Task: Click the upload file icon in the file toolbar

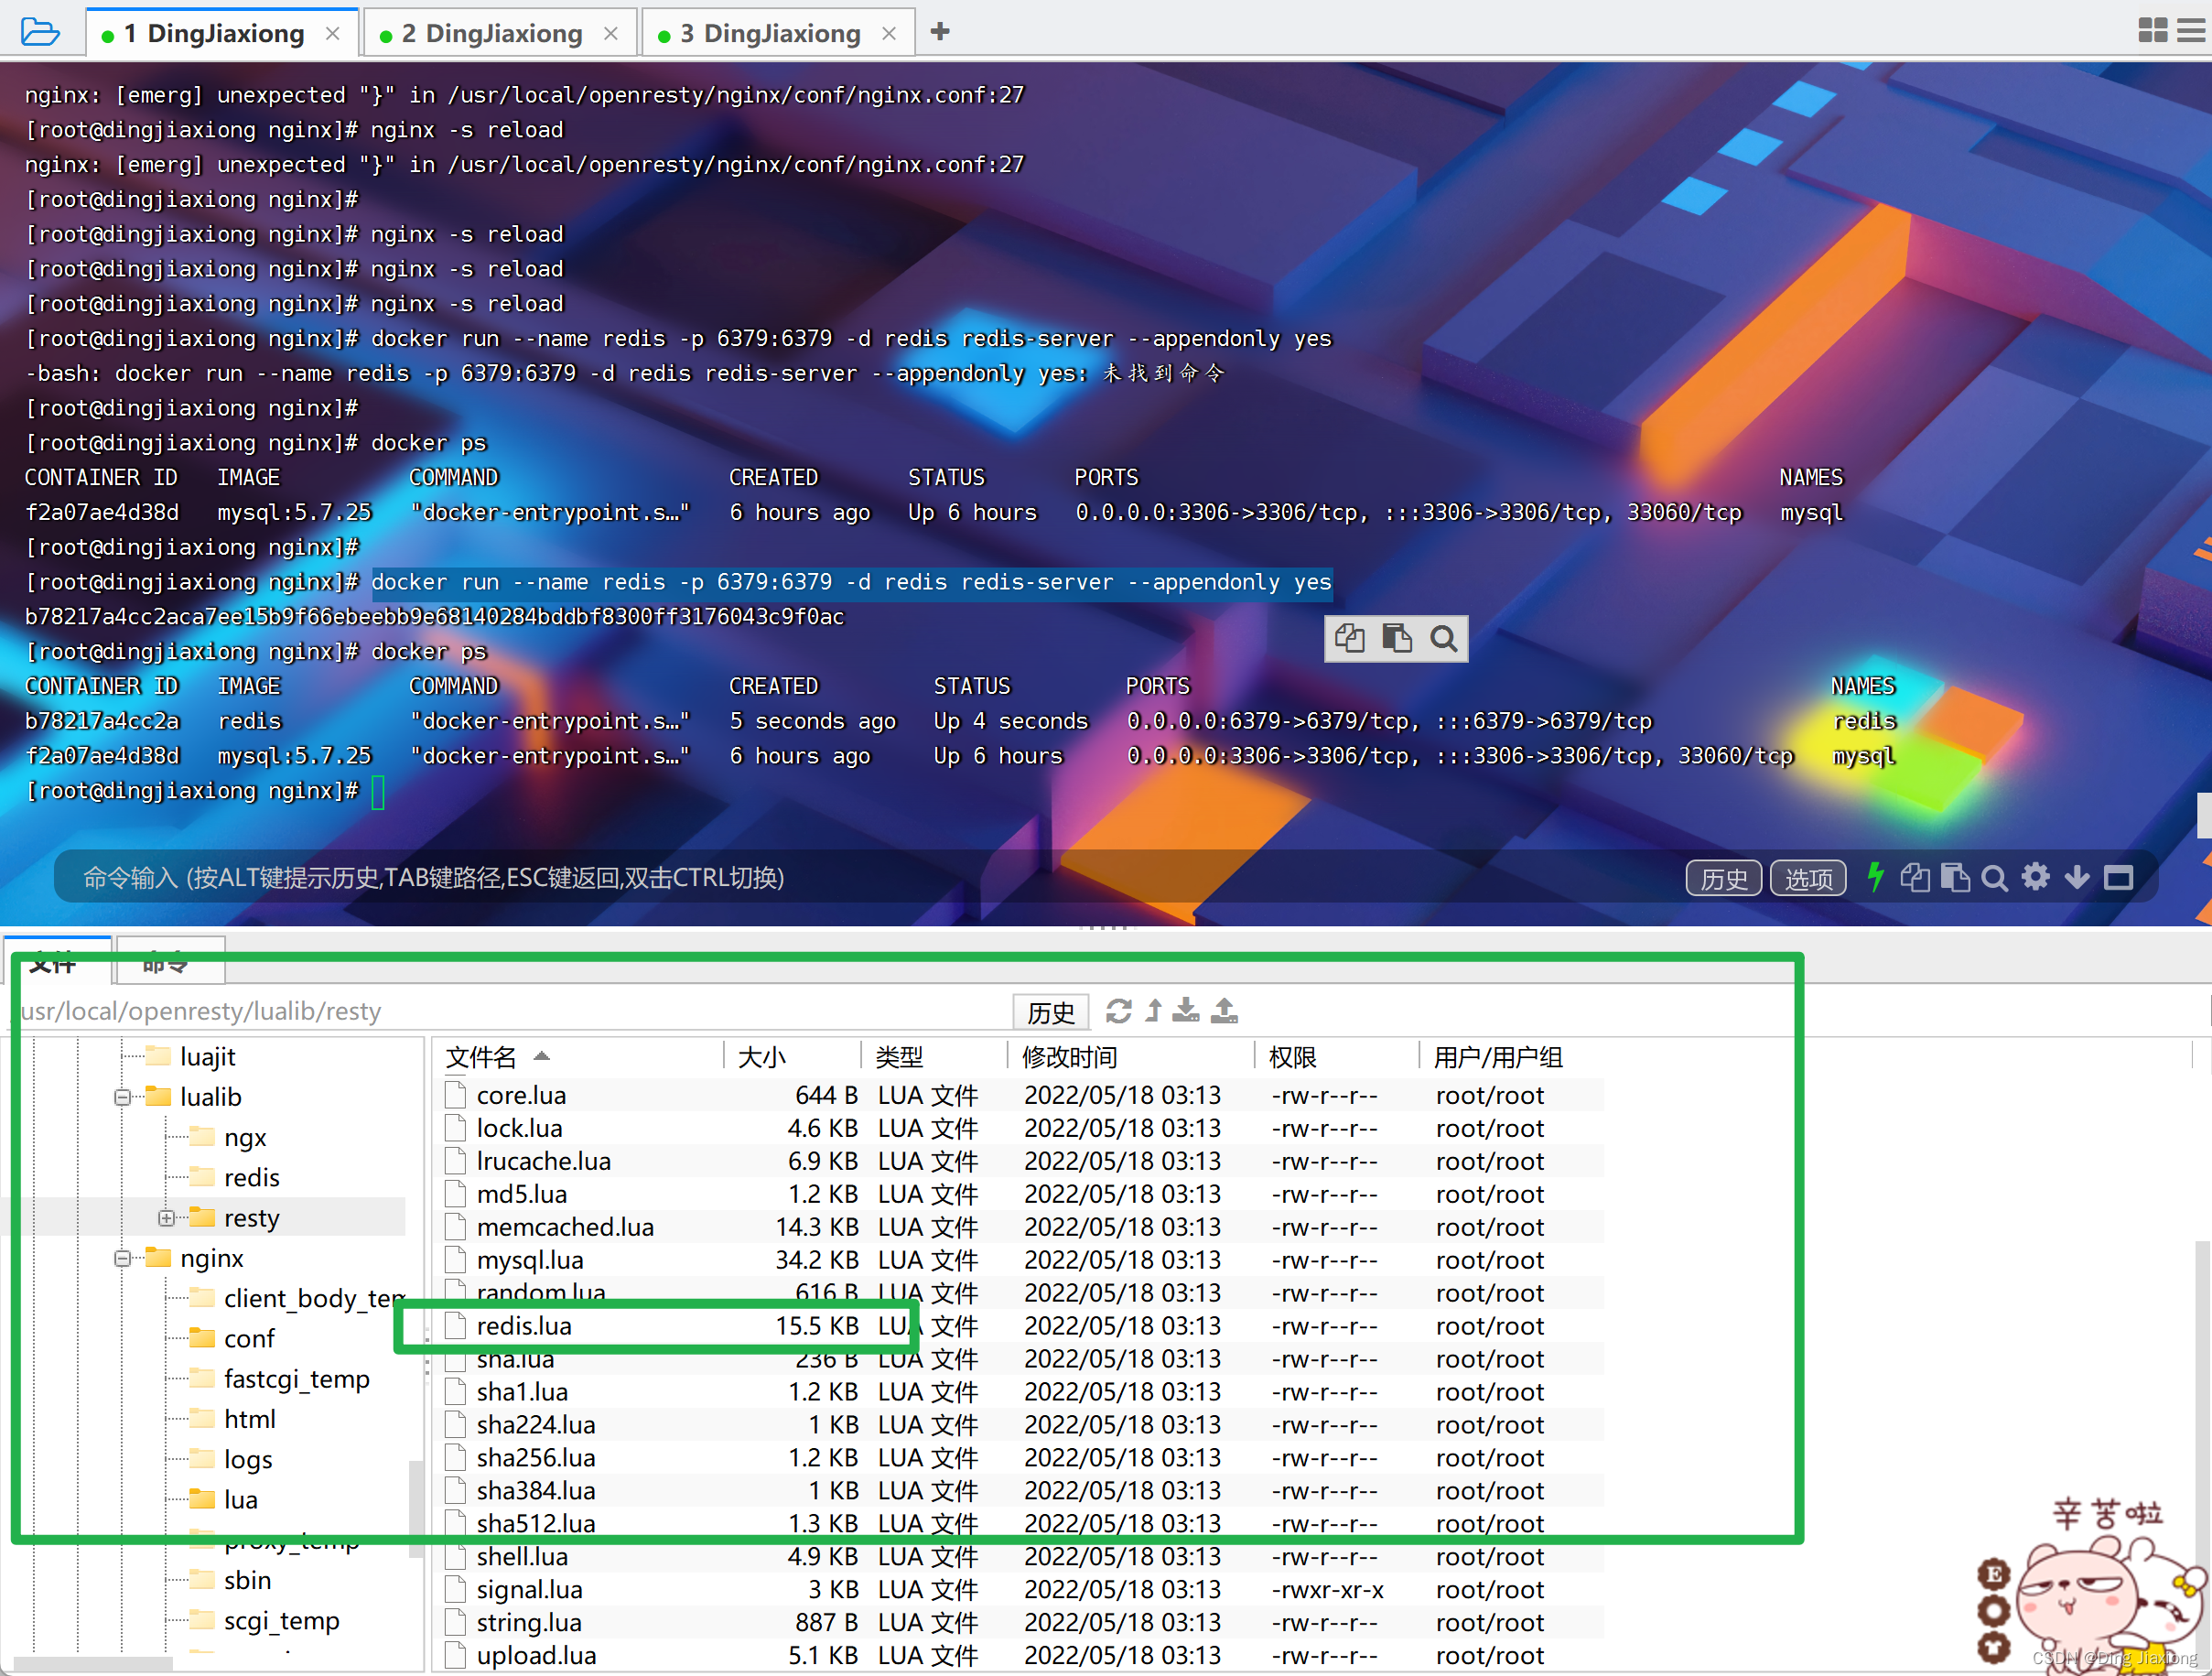Action: point(1224,1011)
